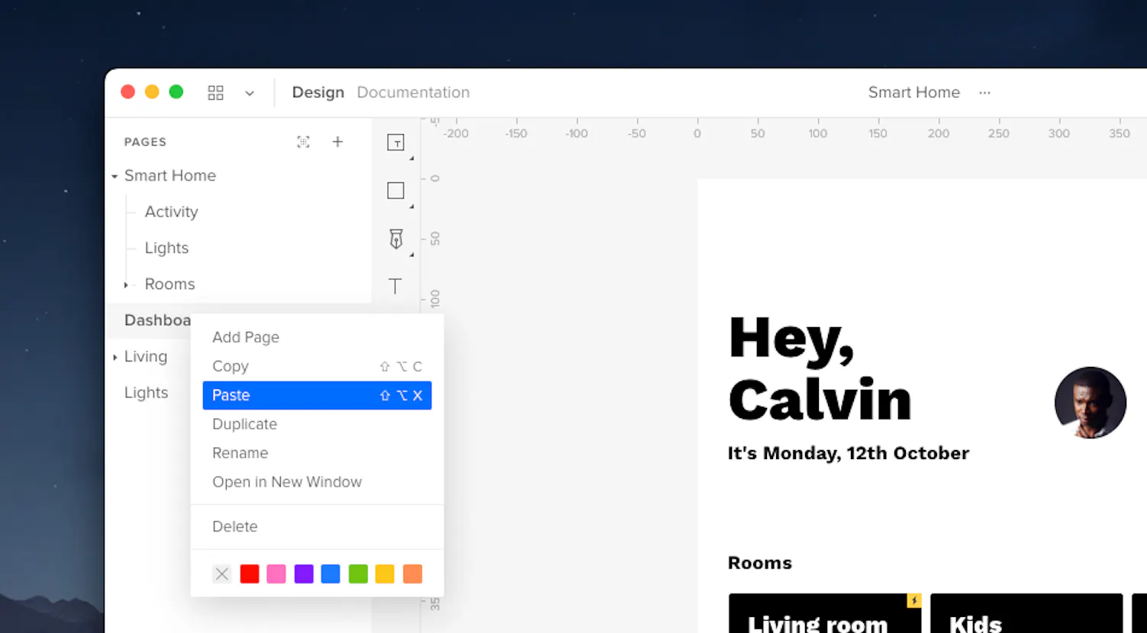
Task: Switch to the Design tab
Action: coord(318,92)
